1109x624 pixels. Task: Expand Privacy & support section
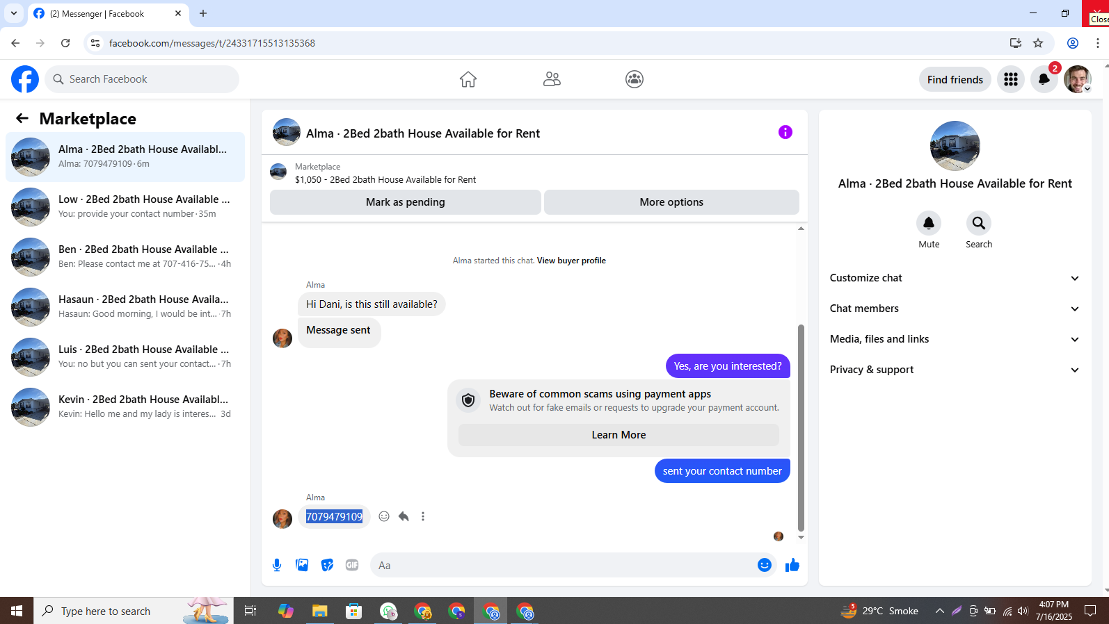pyautogui.click(x=955, y=370)
